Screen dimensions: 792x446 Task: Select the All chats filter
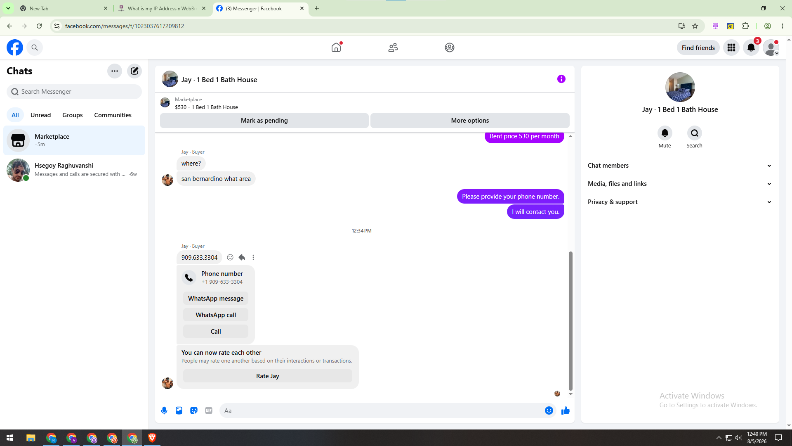(15, 115)
